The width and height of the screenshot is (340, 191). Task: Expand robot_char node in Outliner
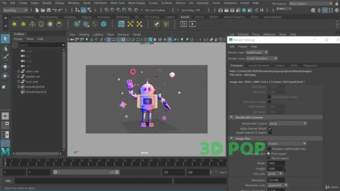[x=19, y=71]
